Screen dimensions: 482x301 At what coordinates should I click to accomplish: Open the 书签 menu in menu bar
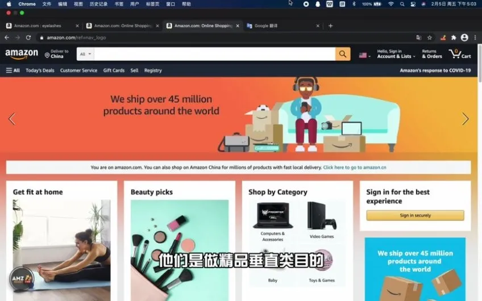[119, 4]
